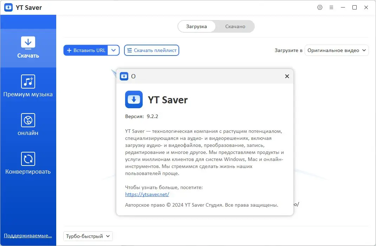Click the YT Saver logo in title bar
The image size is (376, 246).
coord(8,7)
